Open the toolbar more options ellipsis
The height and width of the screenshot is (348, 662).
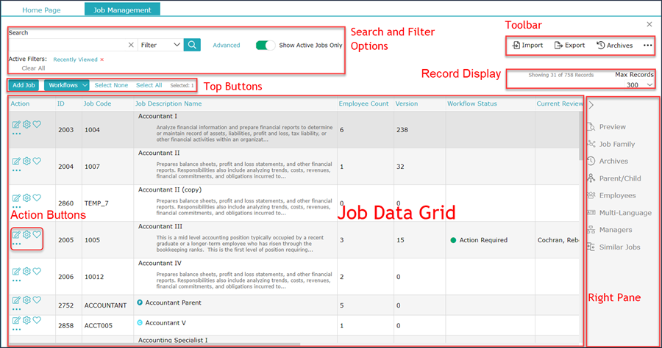tap(647, 45)
